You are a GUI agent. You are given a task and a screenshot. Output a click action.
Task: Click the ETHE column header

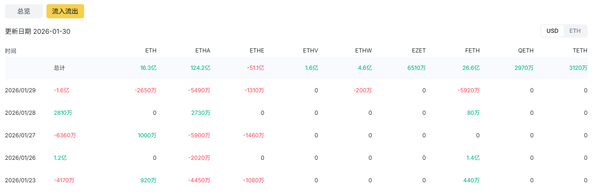point(257,51)
